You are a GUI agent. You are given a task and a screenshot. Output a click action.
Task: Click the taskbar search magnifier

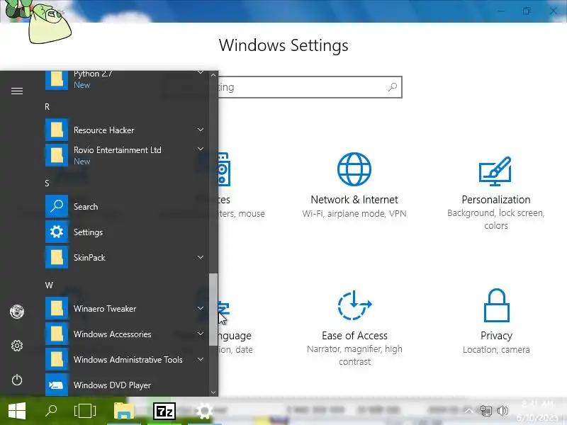tap(51, 411)
